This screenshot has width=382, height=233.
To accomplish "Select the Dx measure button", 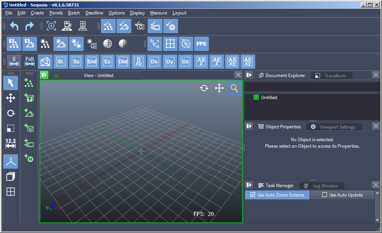I will click(154, 61).
